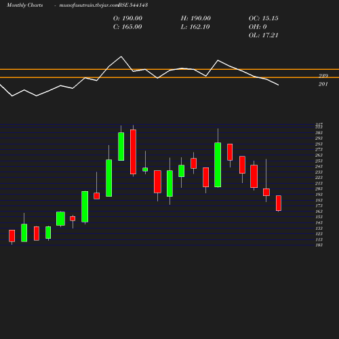Click the indicator level label '239'
The height and width of the screenshot is (339, 339).
pyautogui.click(x=323, y=76)
